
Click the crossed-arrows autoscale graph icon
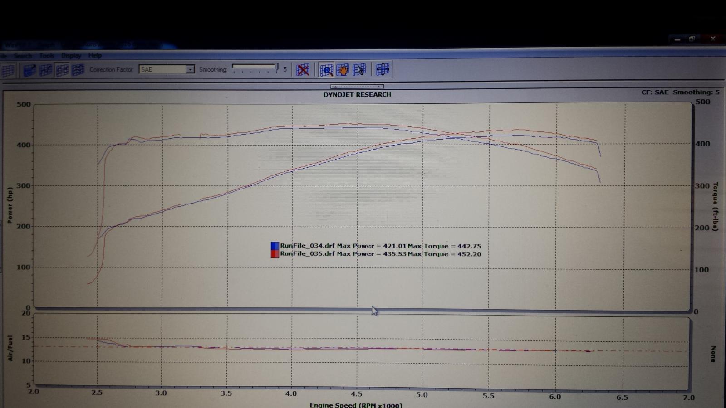383,69
